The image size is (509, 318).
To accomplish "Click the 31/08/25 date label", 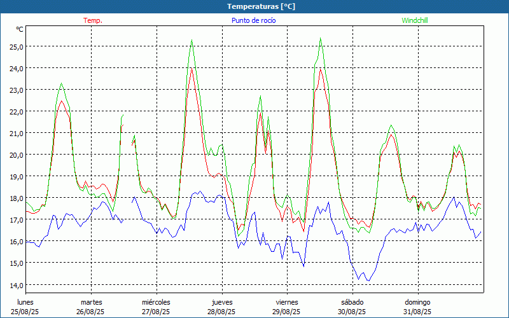I will click(417, 312).
